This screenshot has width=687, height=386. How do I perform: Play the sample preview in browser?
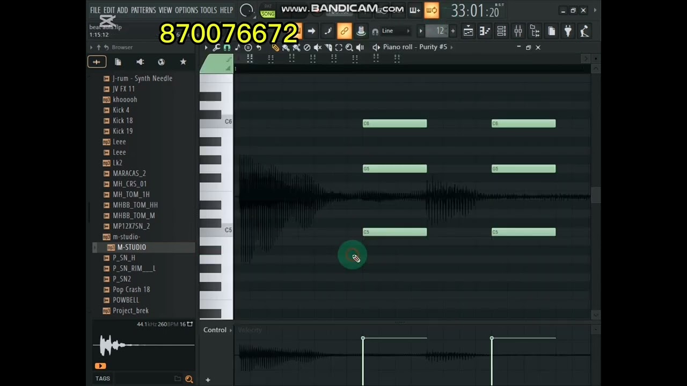pyautogui.click(x=100, y=366)
